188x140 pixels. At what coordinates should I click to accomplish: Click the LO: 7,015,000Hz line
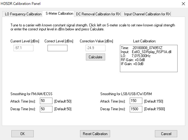[136, 56]
